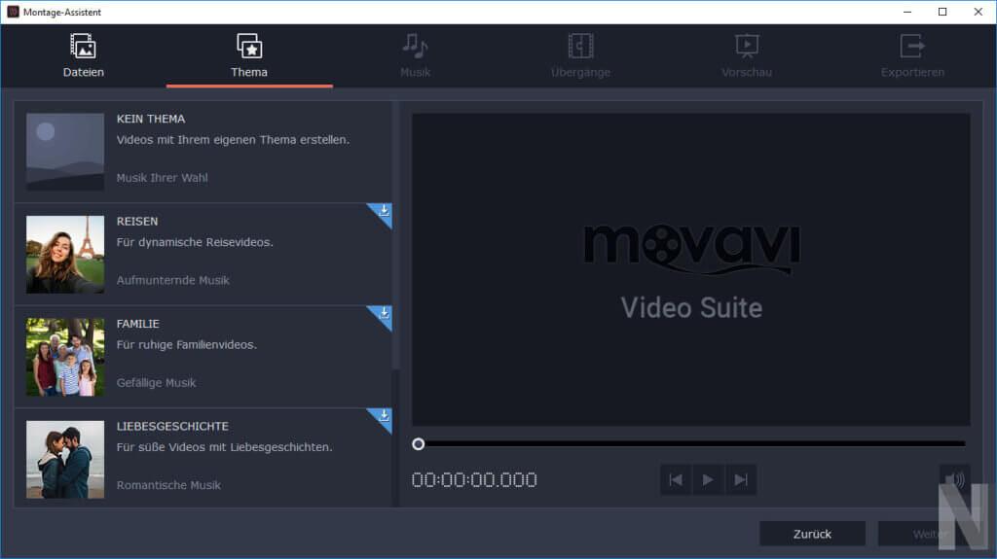
Task: Play the preview video
Action: (x=708, y=479)
